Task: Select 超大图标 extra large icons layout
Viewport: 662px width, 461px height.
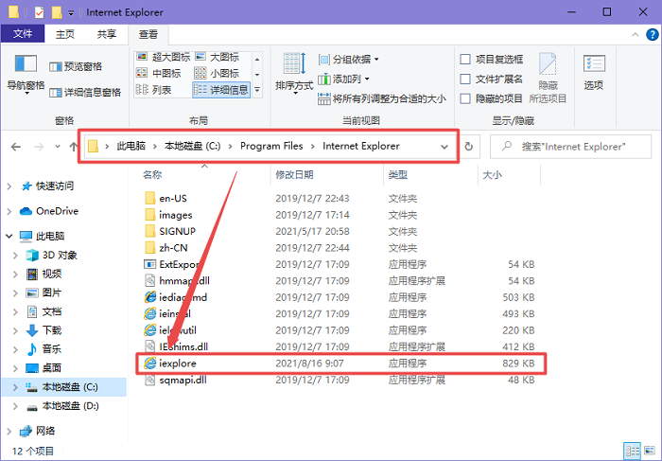Action: pyautogui.click(x=164, y=57)
